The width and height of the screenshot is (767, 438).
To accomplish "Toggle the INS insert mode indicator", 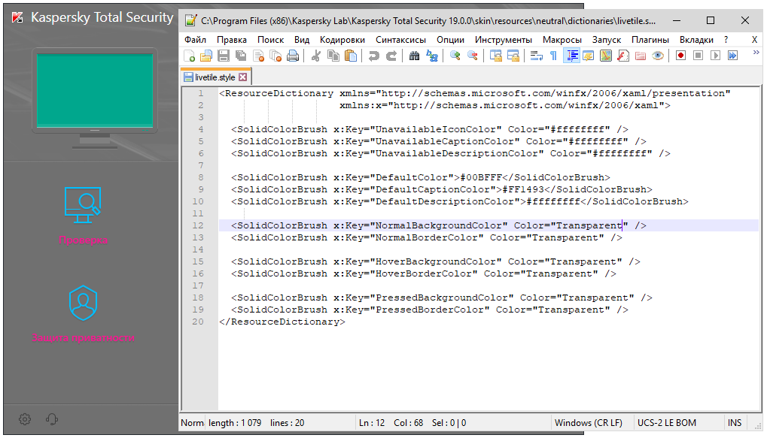I will click(x=734, y=423).
